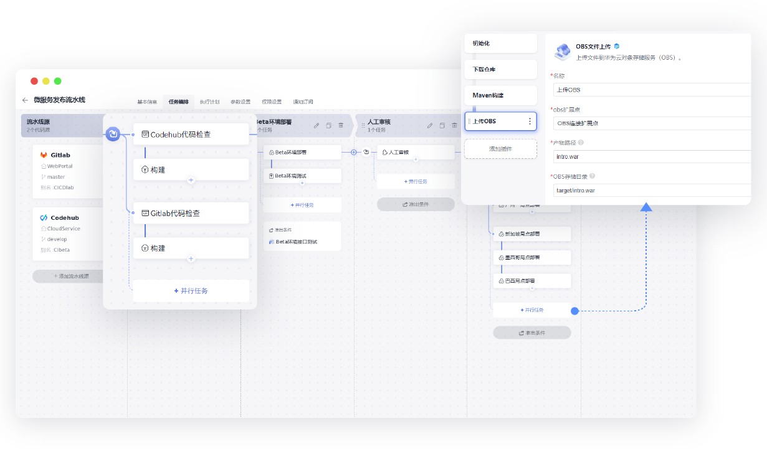
Task: Select the Codehub代码检查 task card
Action: click(x=191, y=134)
